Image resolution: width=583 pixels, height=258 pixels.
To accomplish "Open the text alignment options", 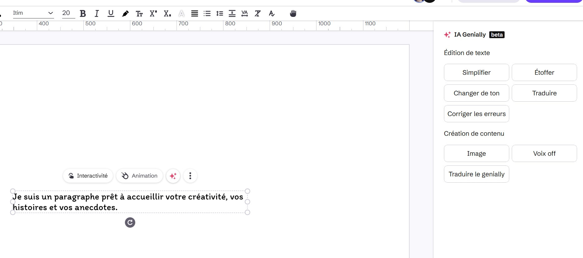I will coord(194,13).
